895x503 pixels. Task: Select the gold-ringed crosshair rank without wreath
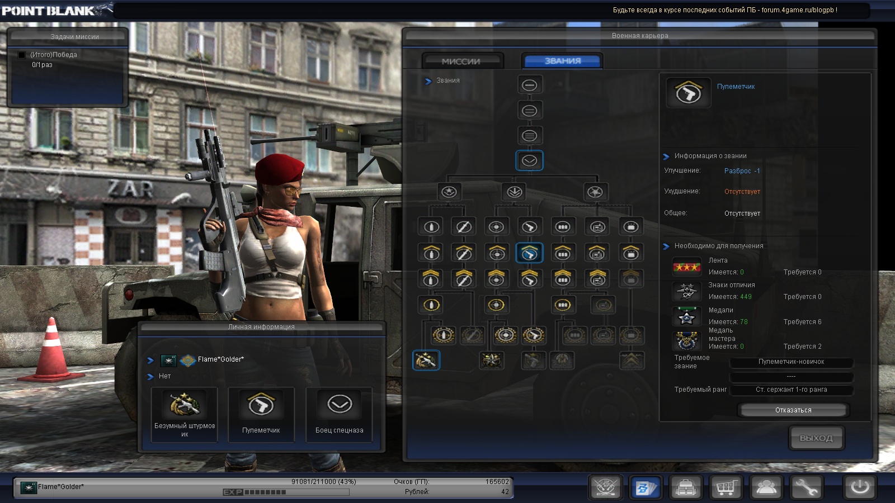(x=496, y=305)
